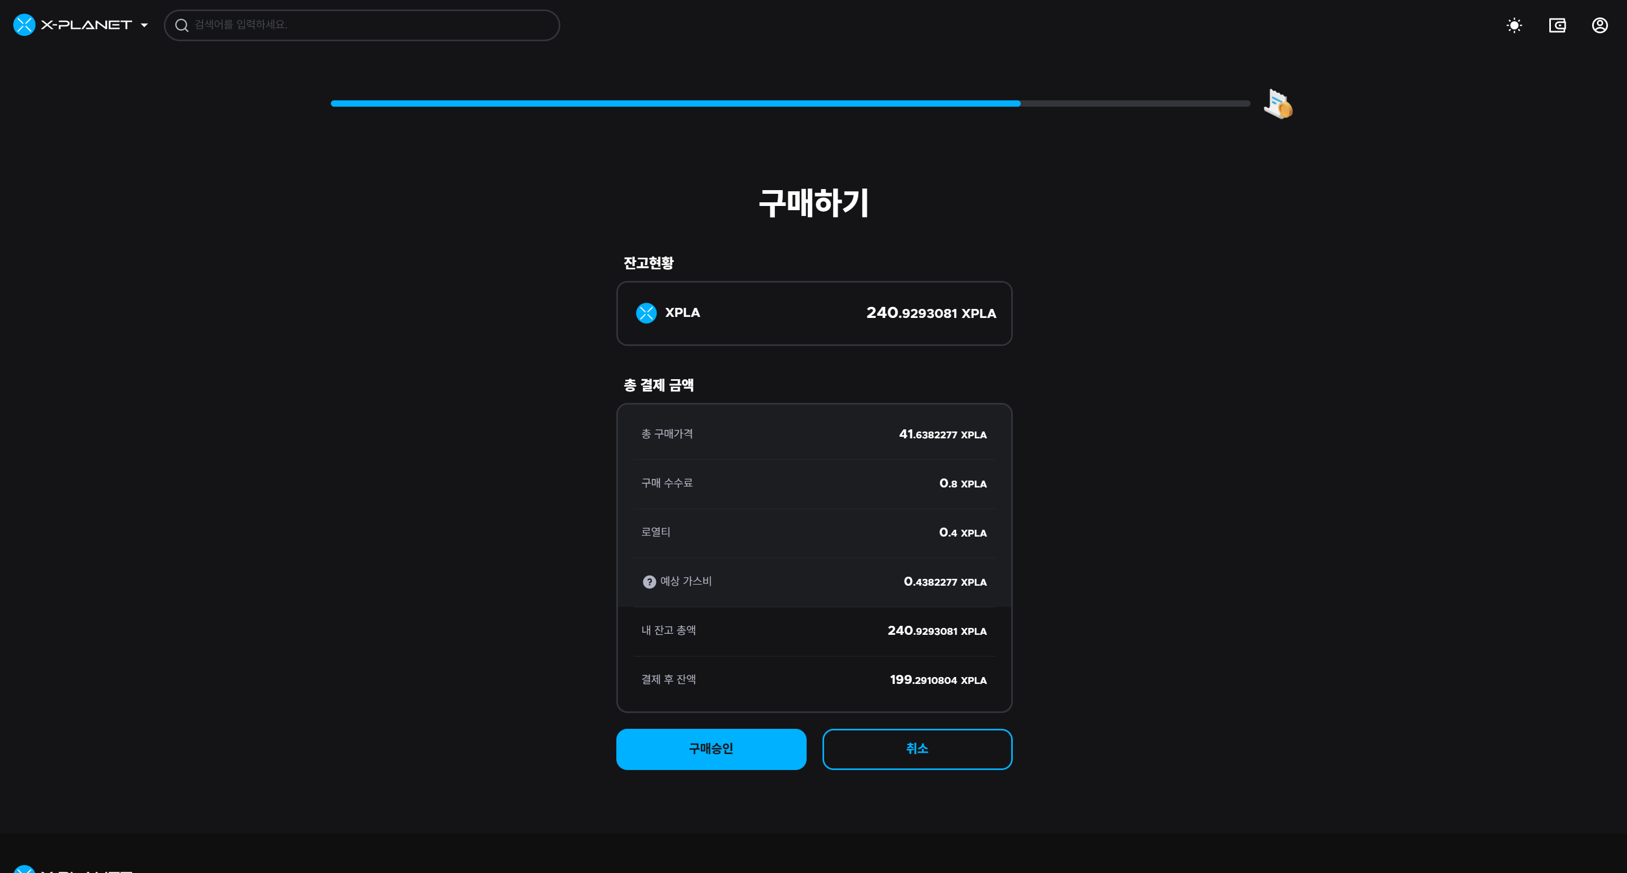Viewport: 1627px width, 873px height.
Task: Click the 240.9293081 XPLA balance amount
Action: [x=930, y=313]
